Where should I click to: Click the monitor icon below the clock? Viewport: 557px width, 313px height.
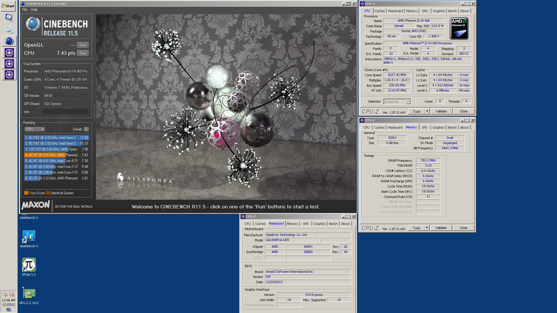point(9,310)
